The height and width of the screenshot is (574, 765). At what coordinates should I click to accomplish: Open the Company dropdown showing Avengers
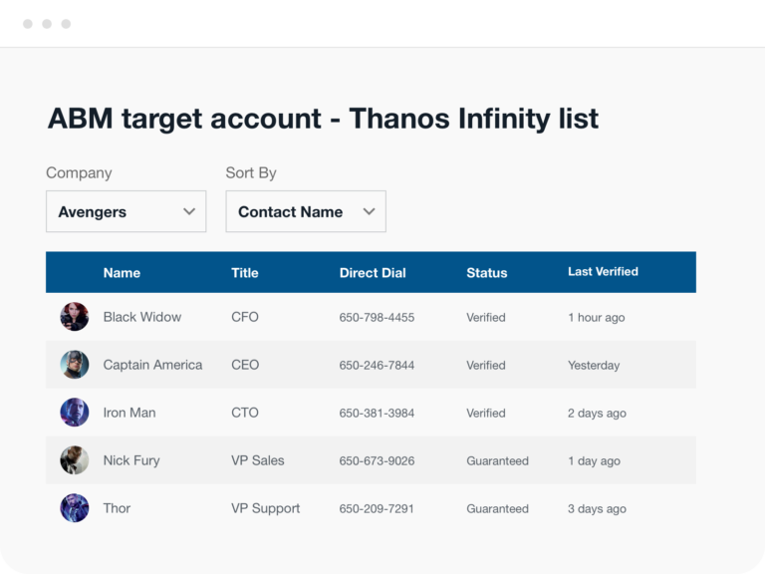126,211
